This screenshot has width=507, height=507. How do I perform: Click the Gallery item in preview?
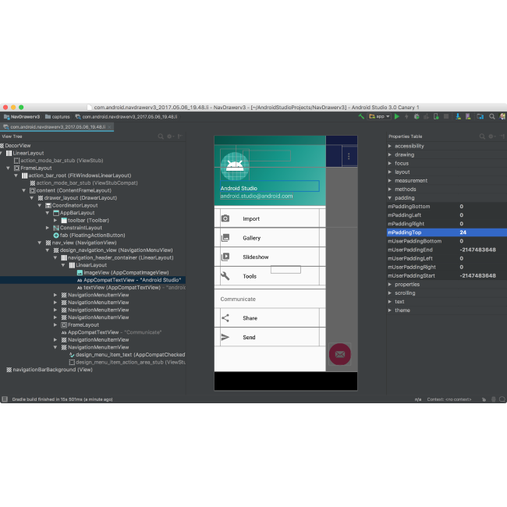270,238
